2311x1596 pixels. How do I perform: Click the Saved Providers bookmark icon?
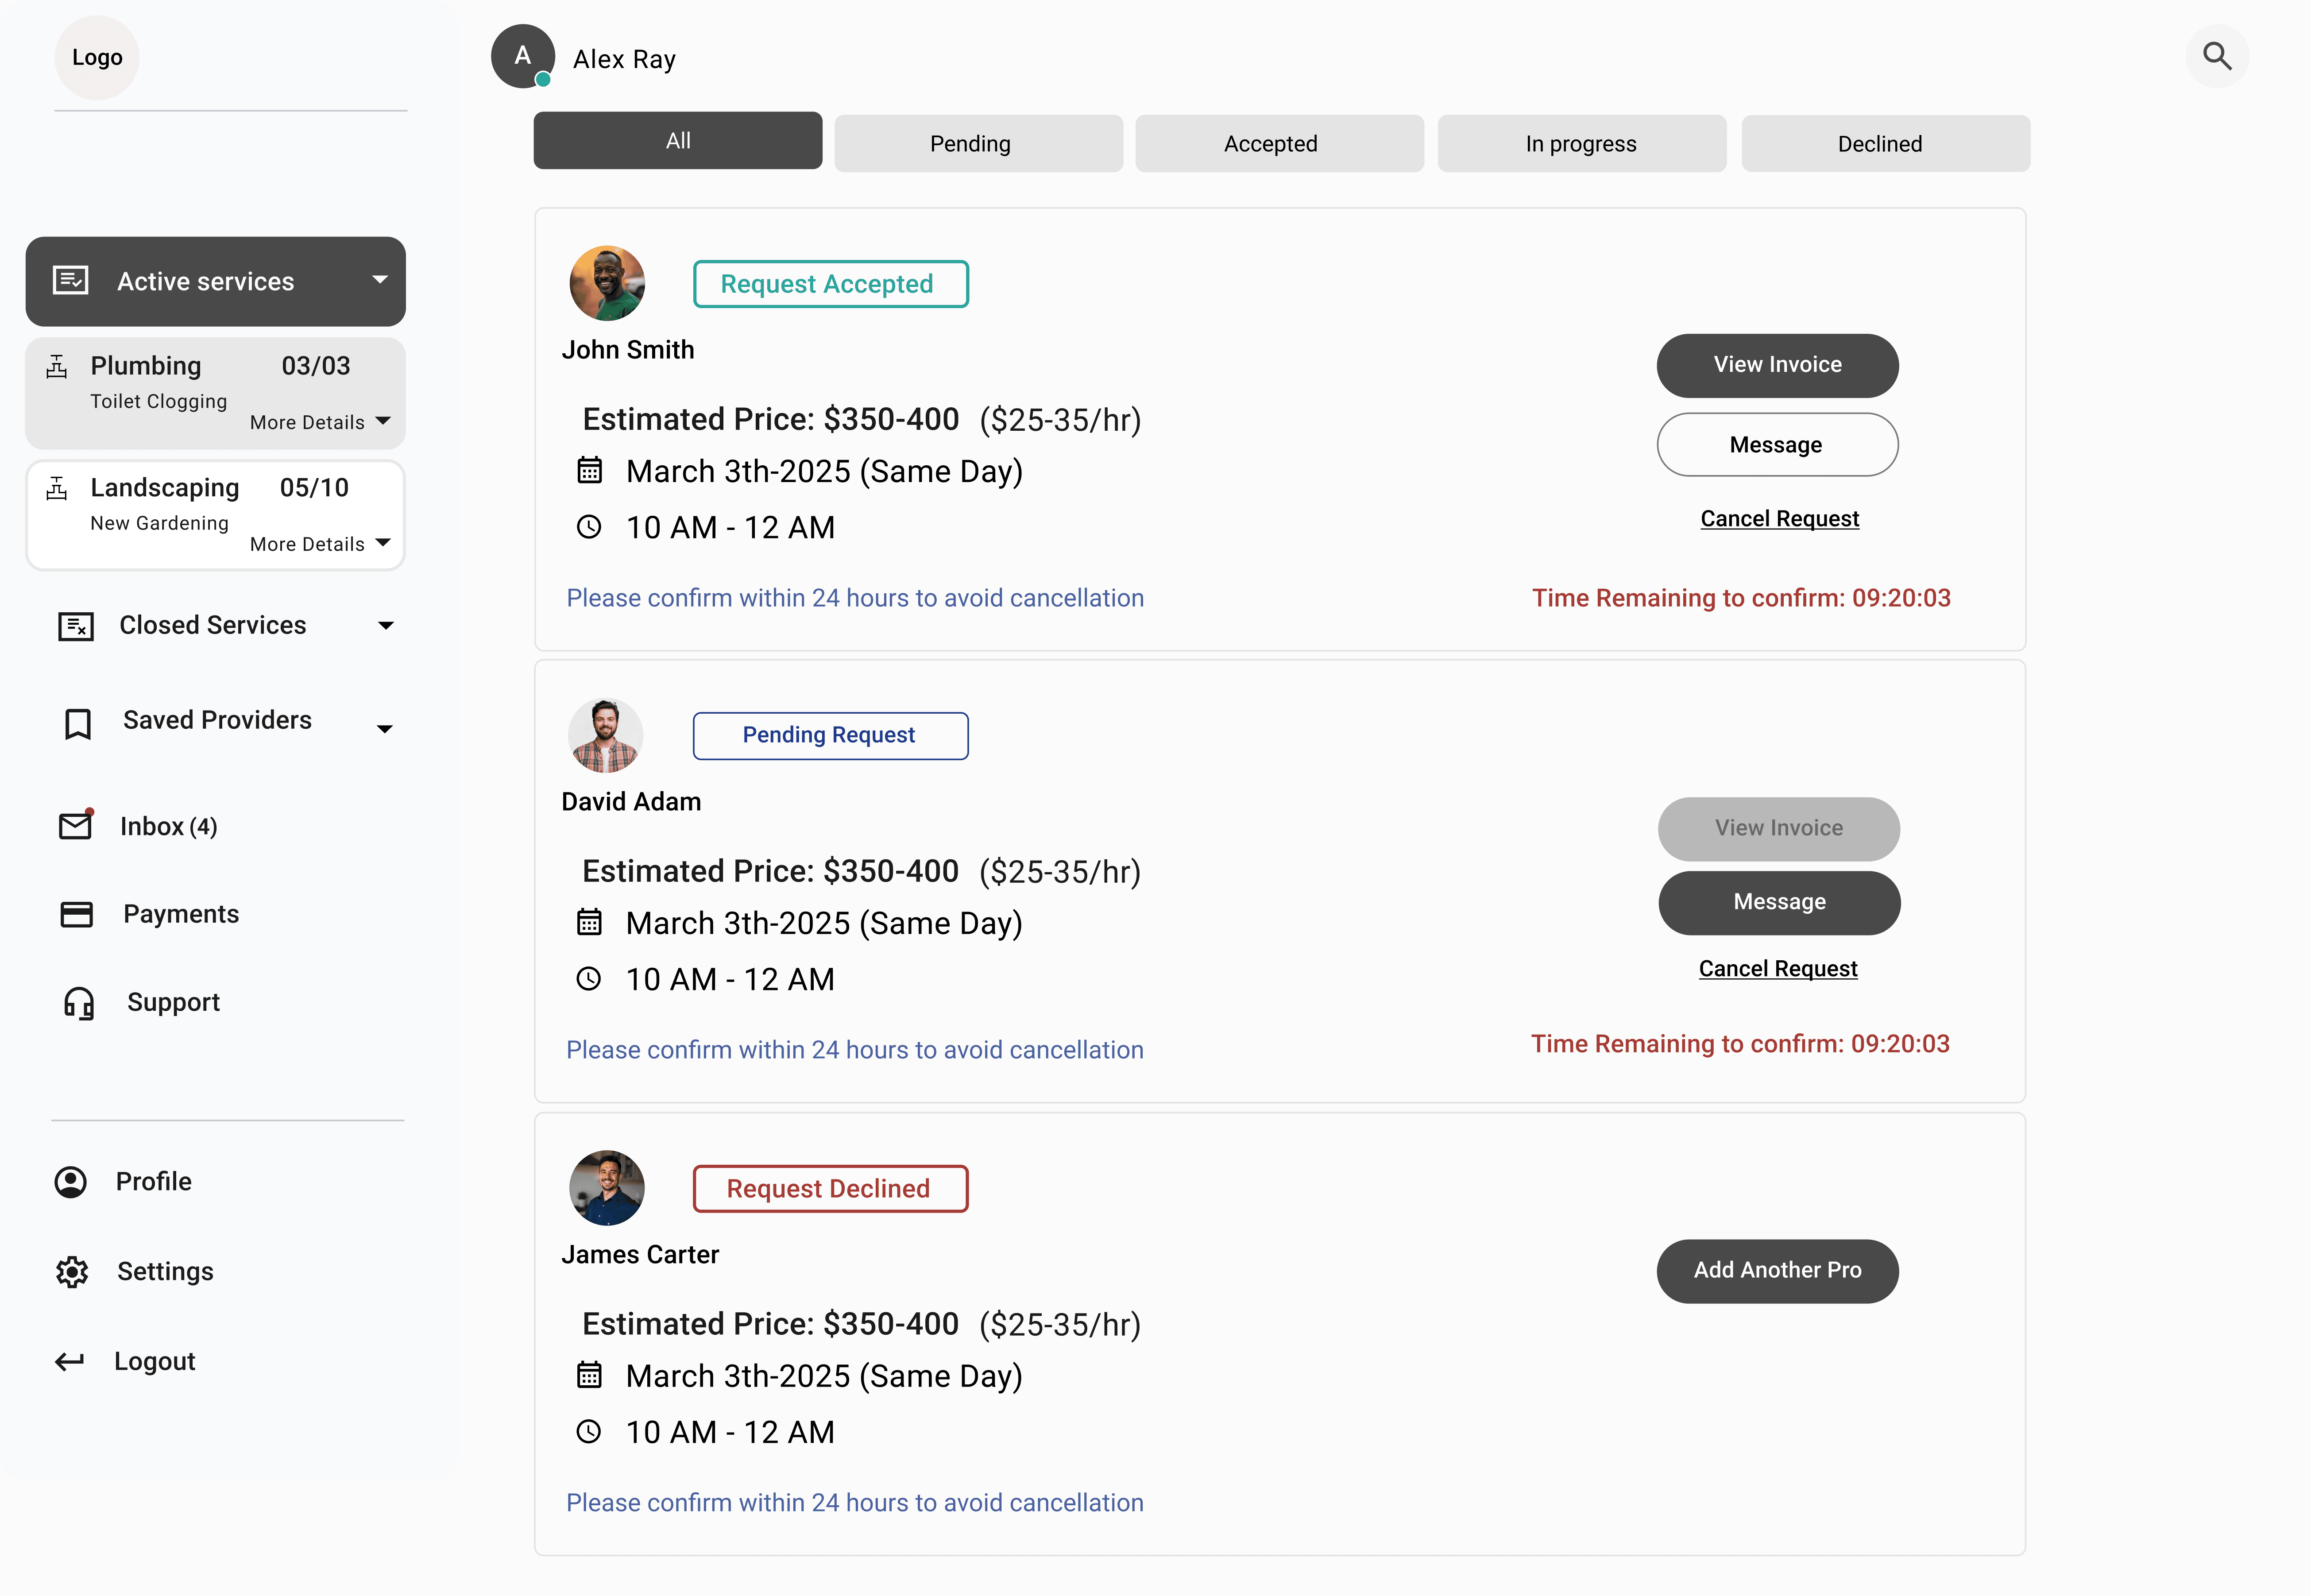[x=78, y=723]
